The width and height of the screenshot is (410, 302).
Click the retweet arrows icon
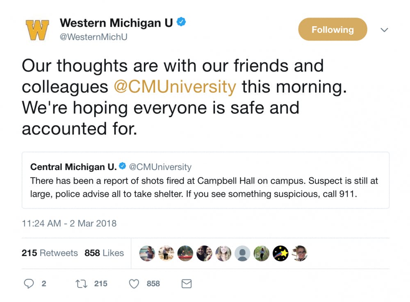coord(81,284)
